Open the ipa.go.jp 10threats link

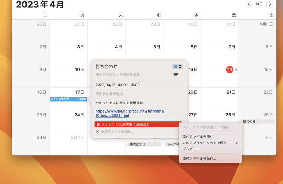pyautogui.click(x=130, y=113)
